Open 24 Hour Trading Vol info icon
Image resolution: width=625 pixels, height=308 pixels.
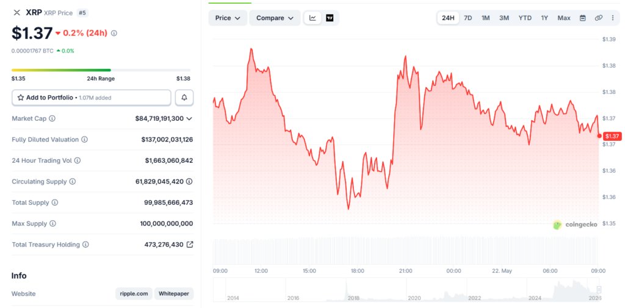(78, 160)
